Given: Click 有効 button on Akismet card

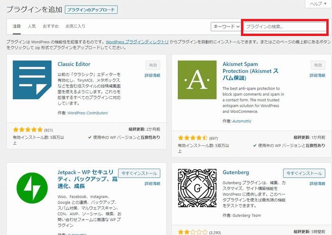Looking at the screenshot, I should (318, 65).
